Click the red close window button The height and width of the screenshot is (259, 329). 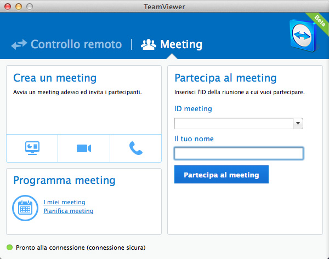[8, 7]
